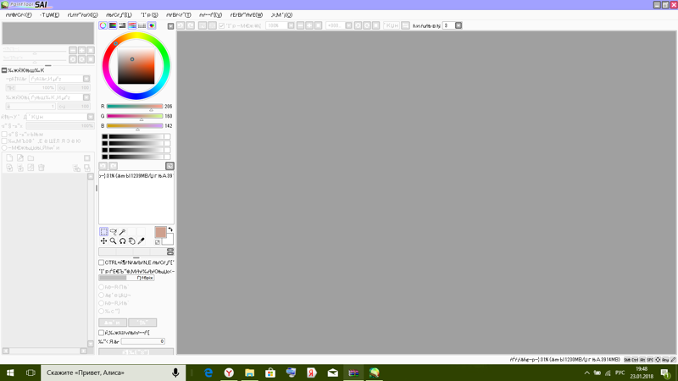678x381 pixels.
Task: Toggle the tool tray switch icon
Action: 170,251
